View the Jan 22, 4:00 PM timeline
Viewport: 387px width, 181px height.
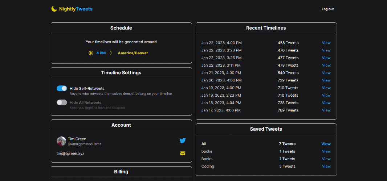tap(326, 43)
